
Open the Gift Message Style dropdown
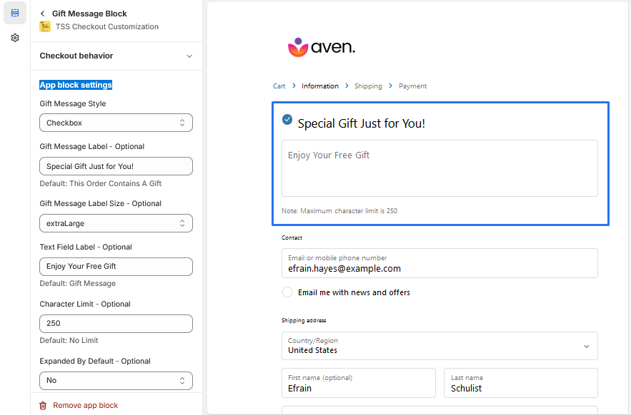pos(116,123)
